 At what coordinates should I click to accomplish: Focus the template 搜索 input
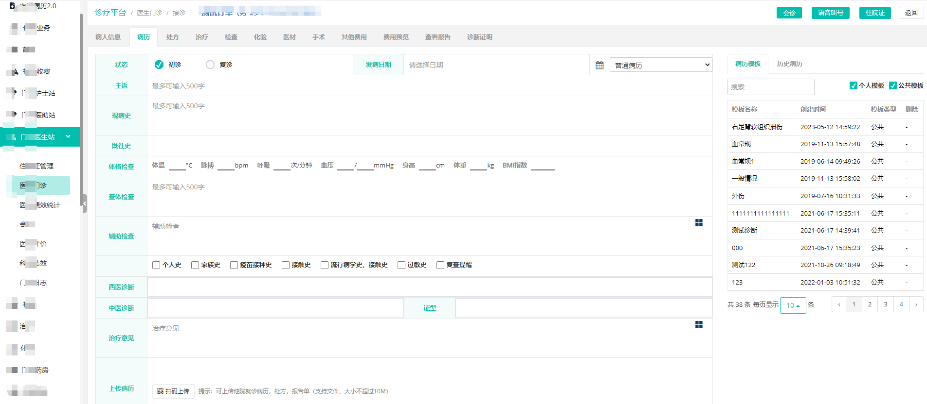[x=771, y=87]
